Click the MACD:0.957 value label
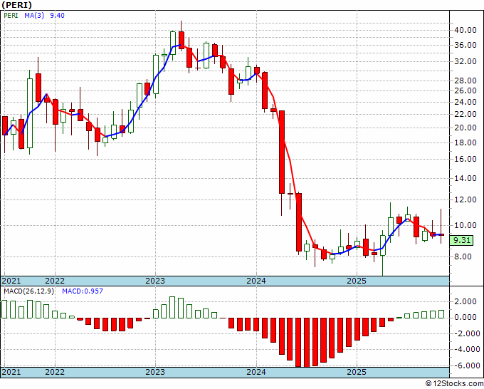The width and height of the screenshot is (484, 389). pos(83,291)
